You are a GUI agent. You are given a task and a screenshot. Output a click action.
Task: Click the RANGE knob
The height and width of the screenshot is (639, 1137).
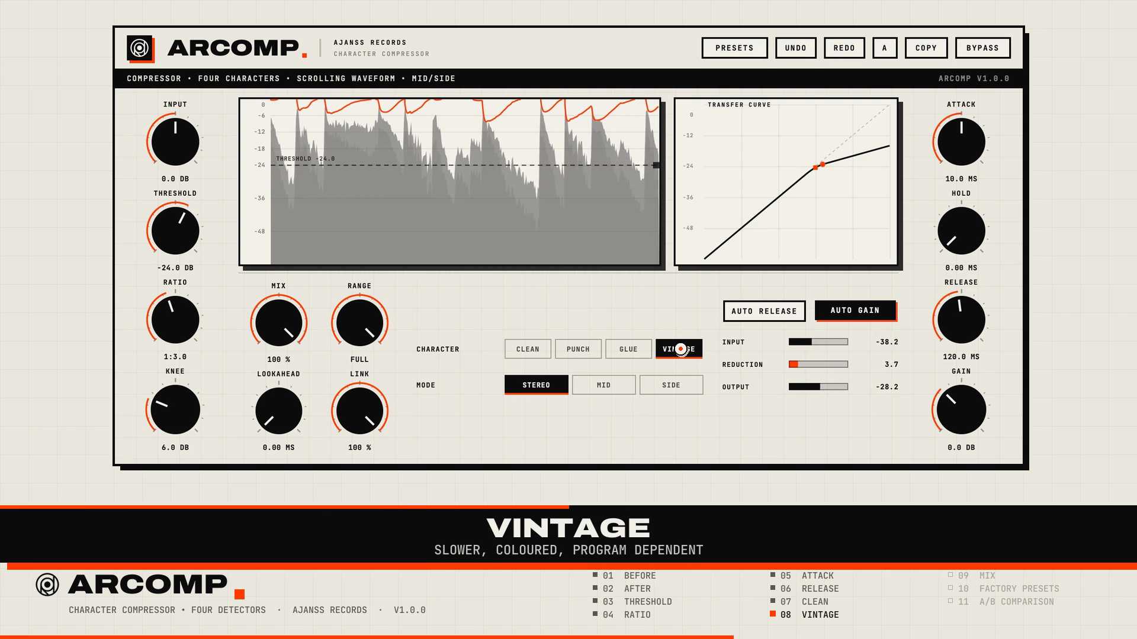click(x=359, y=322)
